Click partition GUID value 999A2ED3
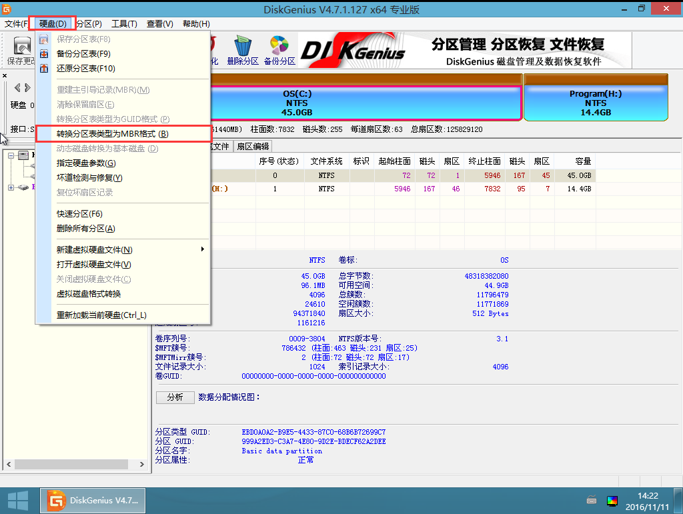This screenshot has width=683, height=514. [313, 442]
